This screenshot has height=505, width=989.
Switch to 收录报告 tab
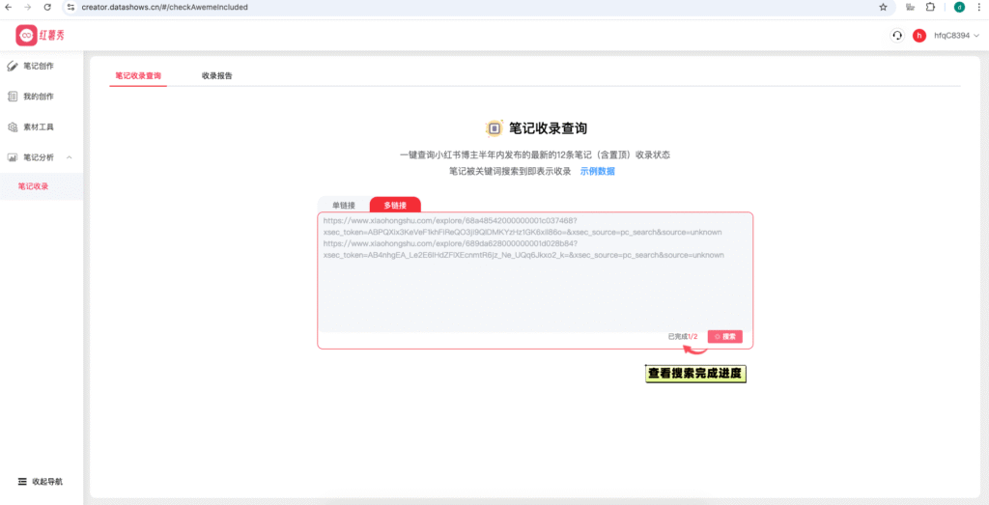click(x=217, y=75)
